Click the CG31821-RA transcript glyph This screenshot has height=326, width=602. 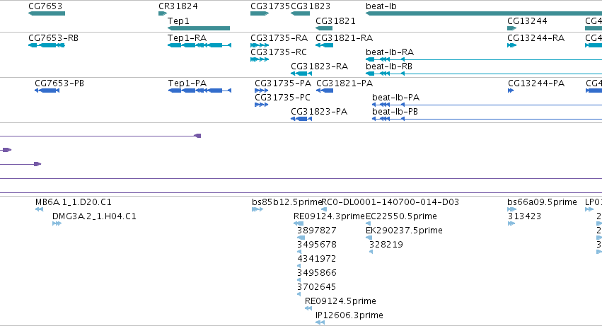(325, 45)
